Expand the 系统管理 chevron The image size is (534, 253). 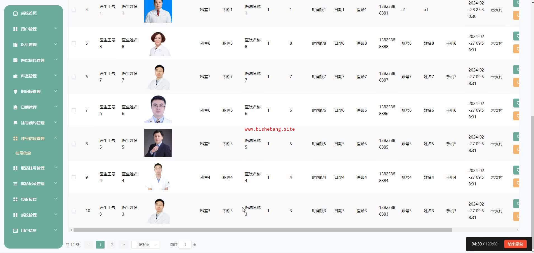point(56,214)
